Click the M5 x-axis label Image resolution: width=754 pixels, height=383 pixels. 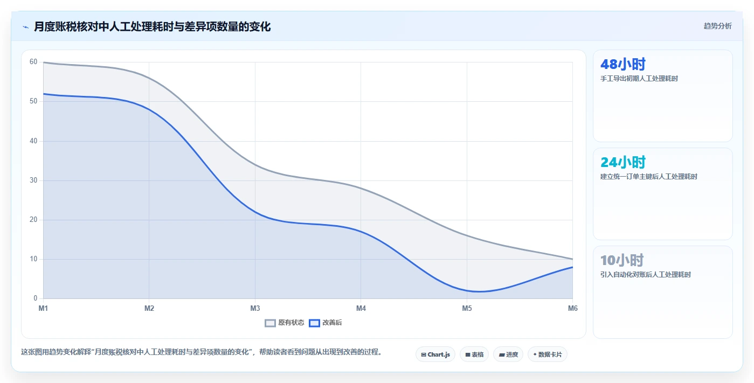(467, 308)
